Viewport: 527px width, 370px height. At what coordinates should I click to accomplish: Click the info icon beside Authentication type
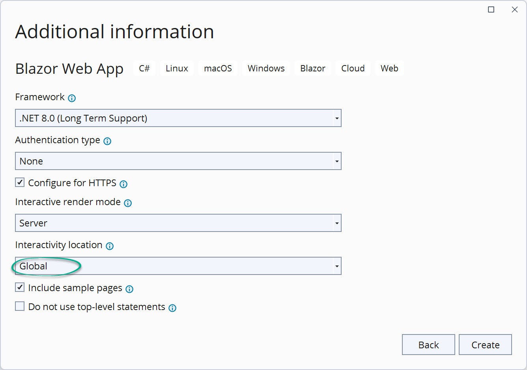point(107,141)
